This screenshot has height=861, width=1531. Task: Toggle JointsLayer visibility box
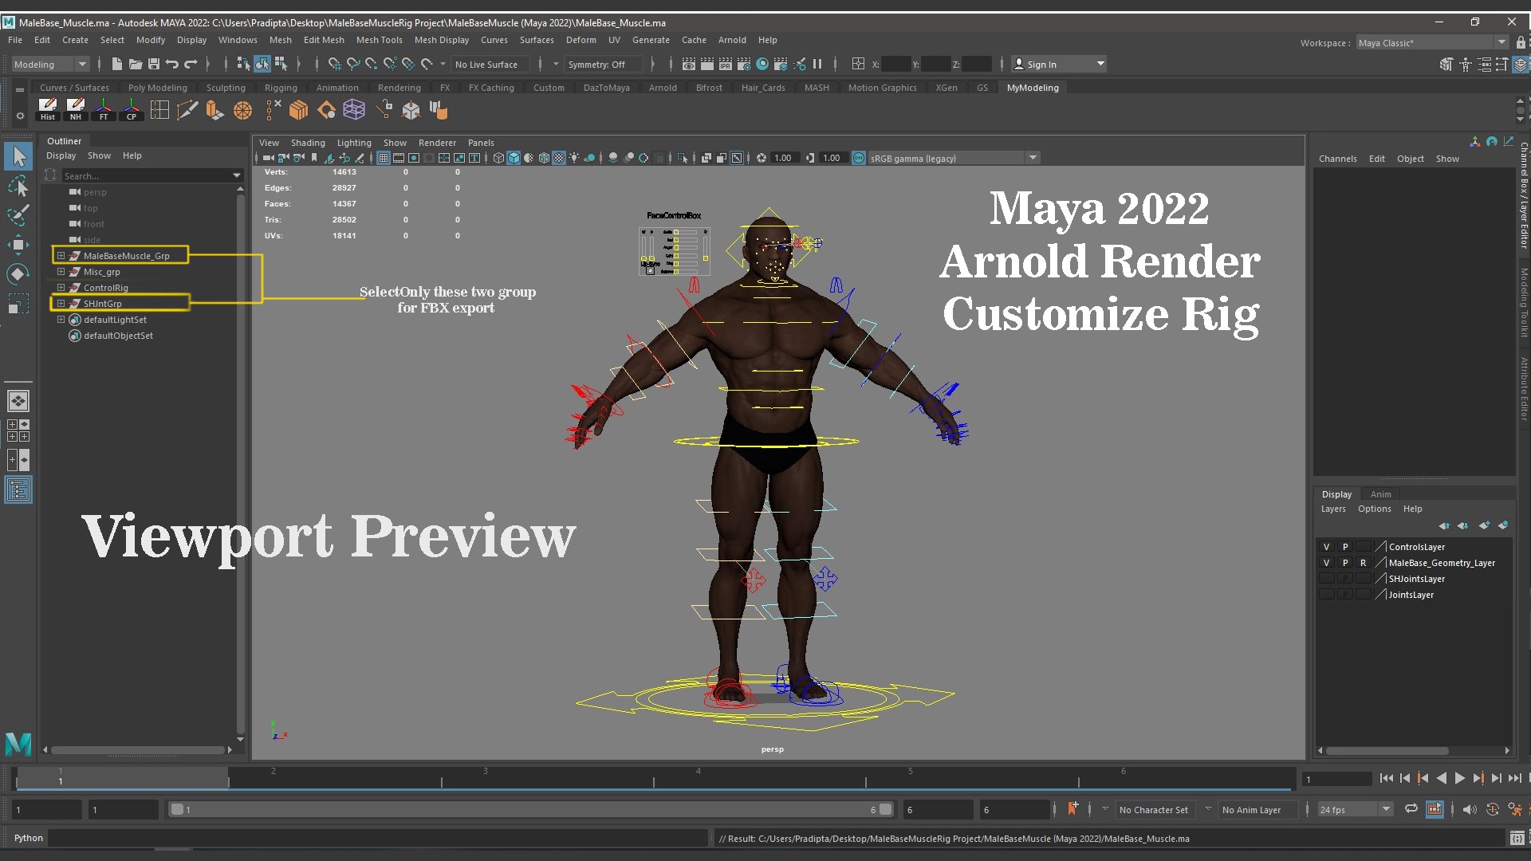tap(1327, 595)
